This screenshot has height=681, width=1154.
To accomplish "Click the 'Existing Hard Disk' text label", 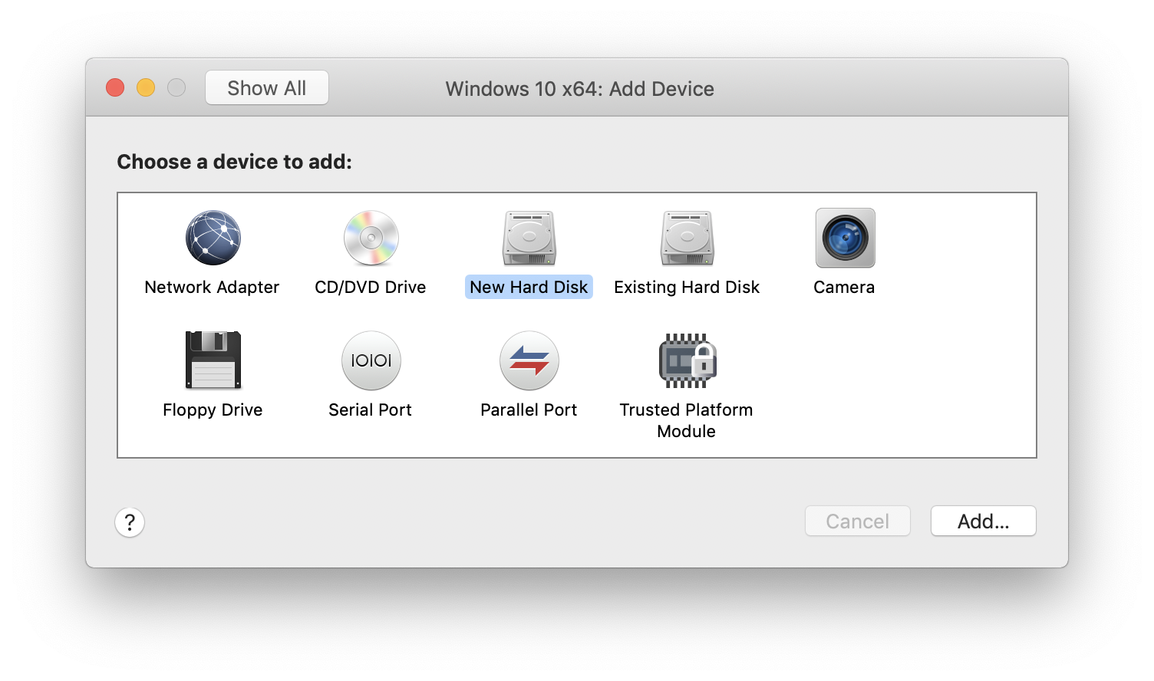I will 687,287.
